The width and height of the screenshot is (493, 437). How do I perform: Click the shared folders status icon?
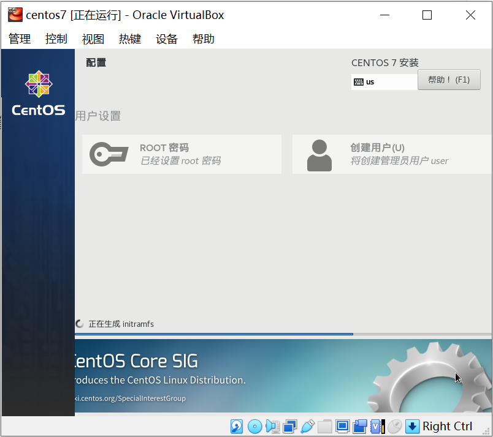pyautogui.click(x=325, y=427)
